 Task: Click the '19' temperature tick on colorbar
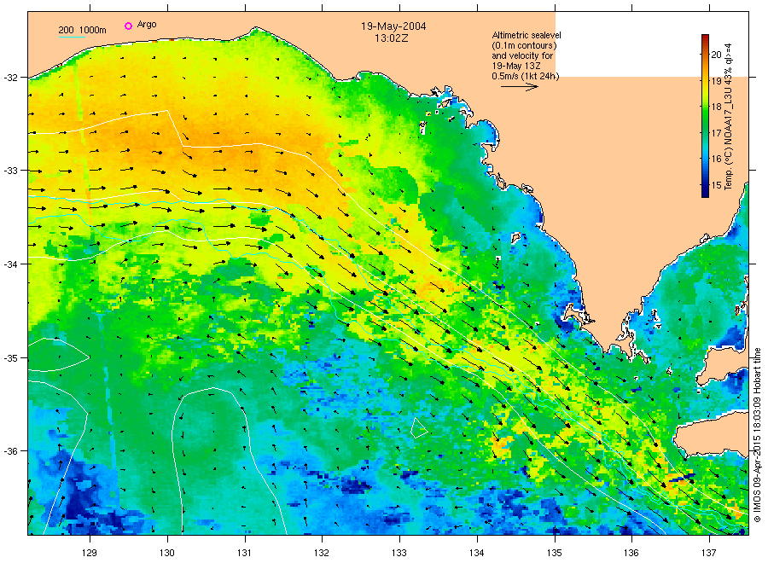716,81
